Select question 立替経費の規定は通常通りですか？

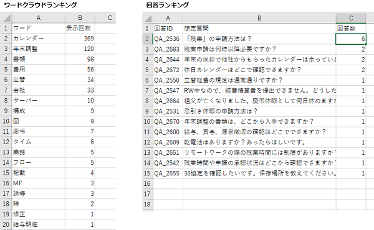click(259, 80)
